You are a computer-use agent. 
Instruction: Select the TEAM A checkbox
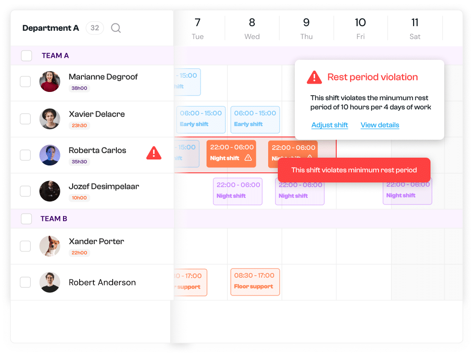[x=26, y=56]
